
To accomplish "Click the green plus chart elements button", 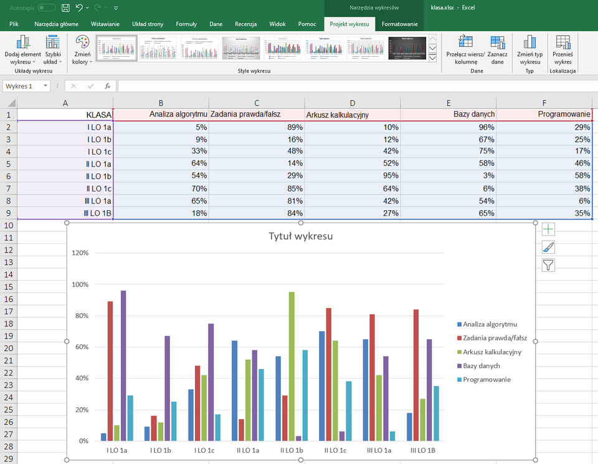I will 548,230.
